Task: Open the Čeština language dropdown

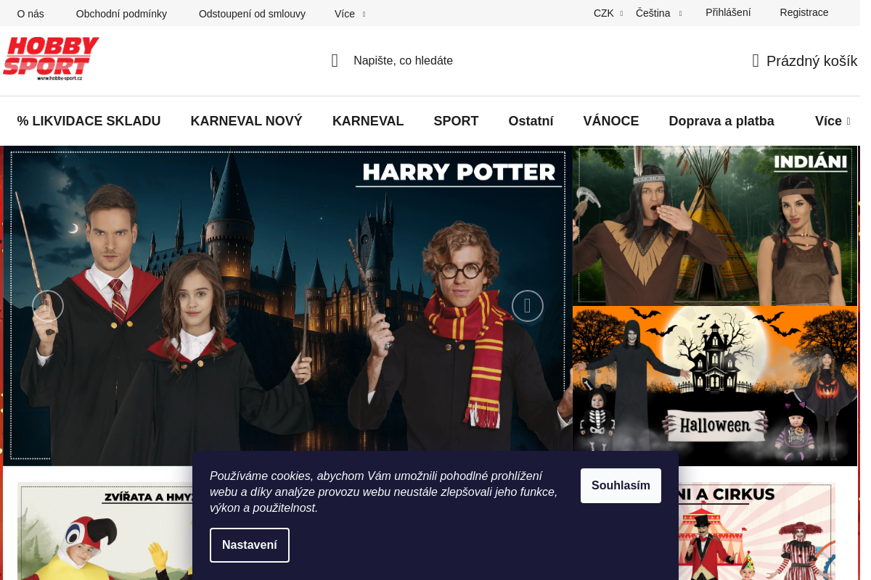Action: (x=658, y=13)
